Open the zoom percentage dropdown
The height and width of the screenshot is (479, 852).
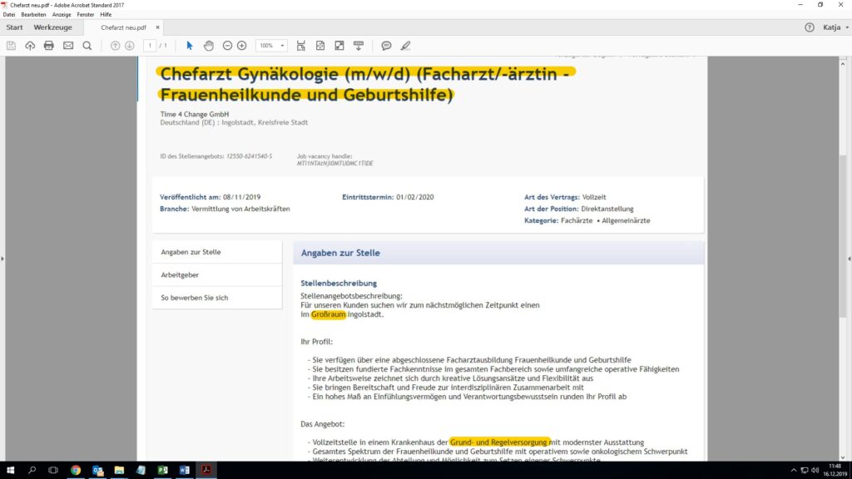tap(283, 46)
